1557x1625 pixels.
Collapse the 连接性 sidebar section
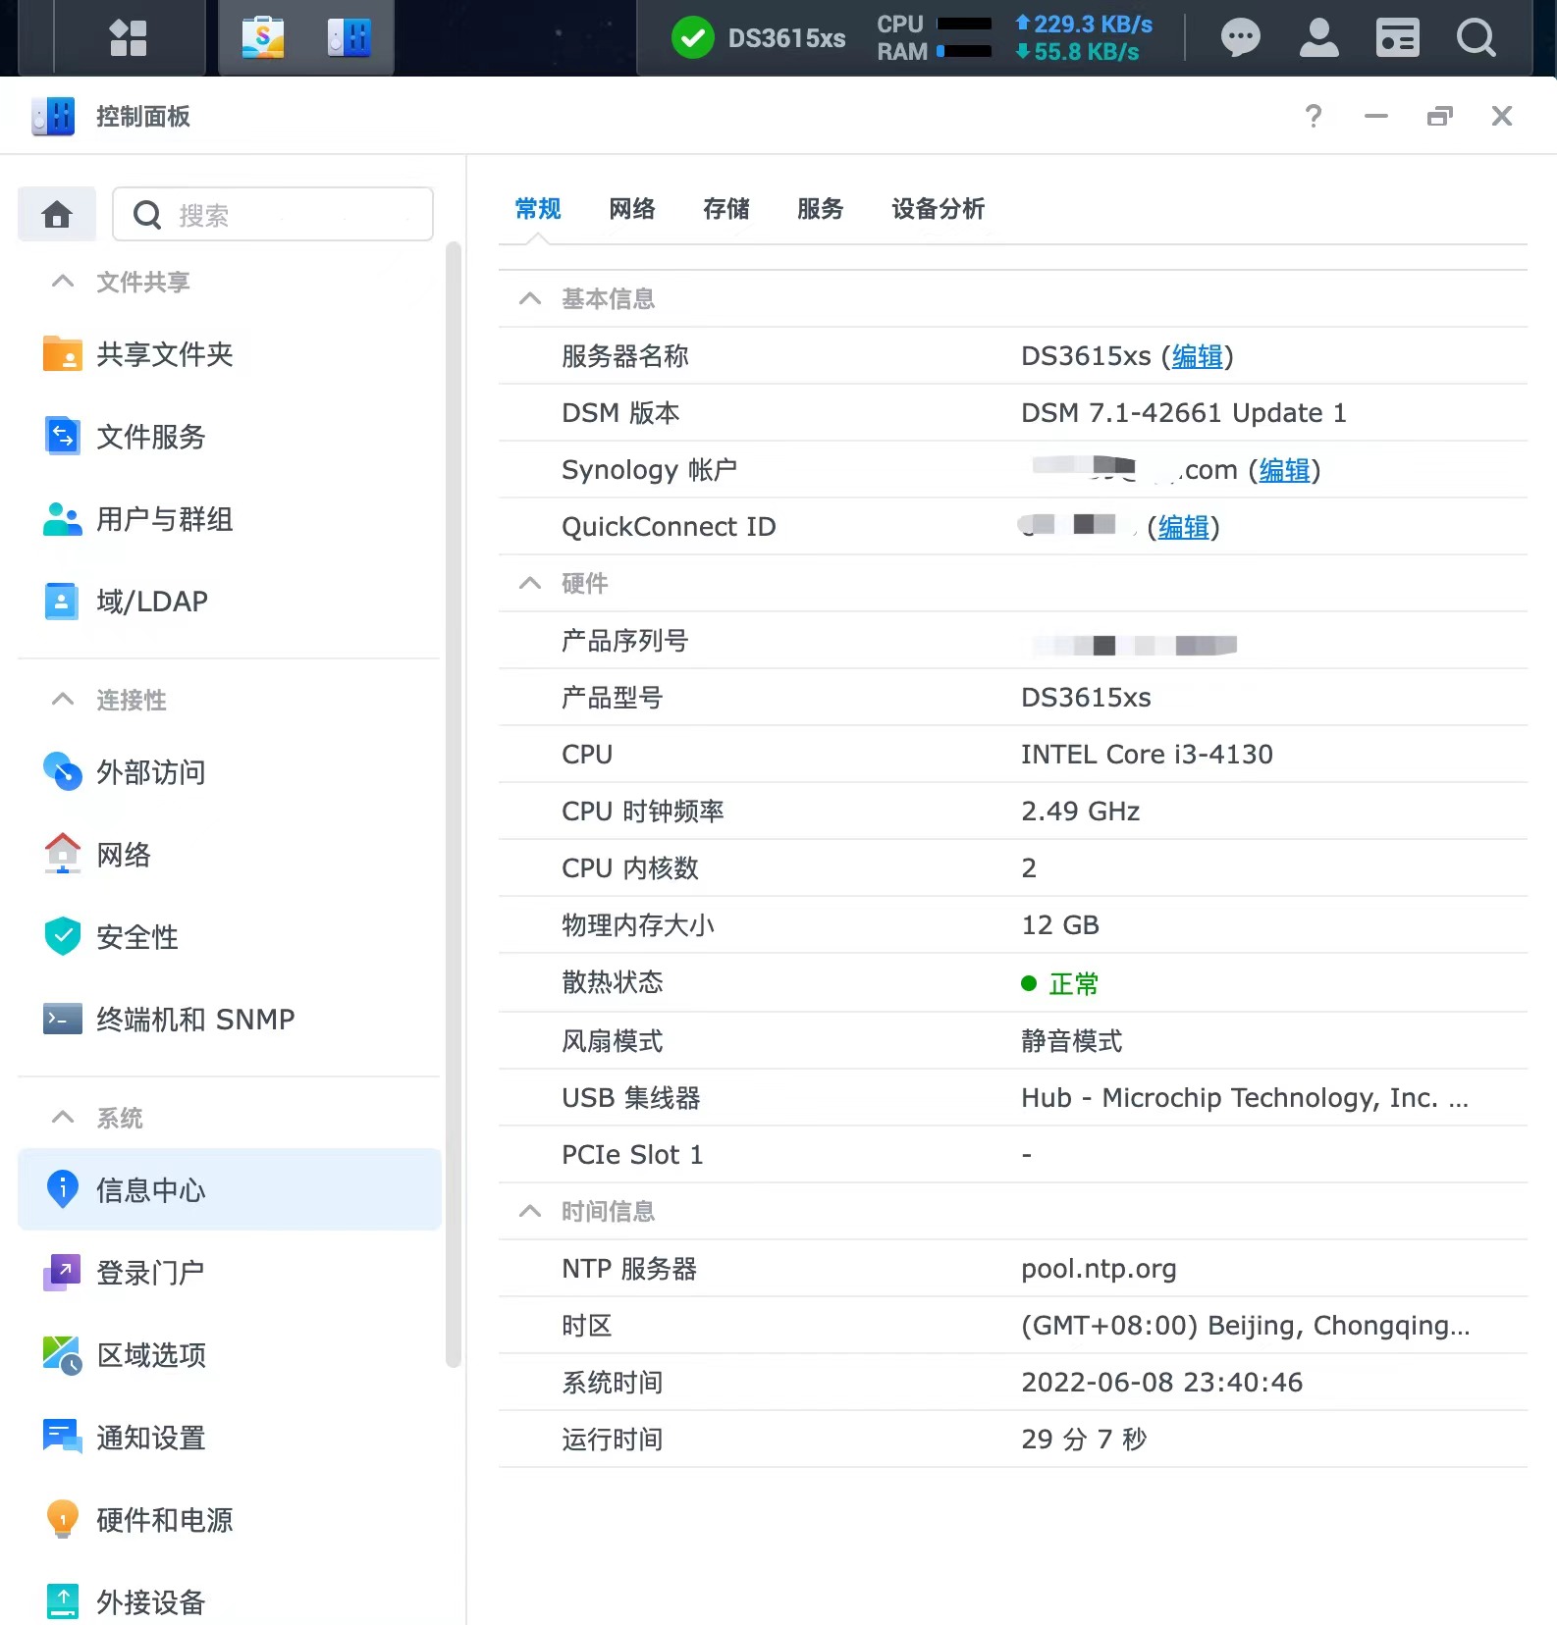63,700
